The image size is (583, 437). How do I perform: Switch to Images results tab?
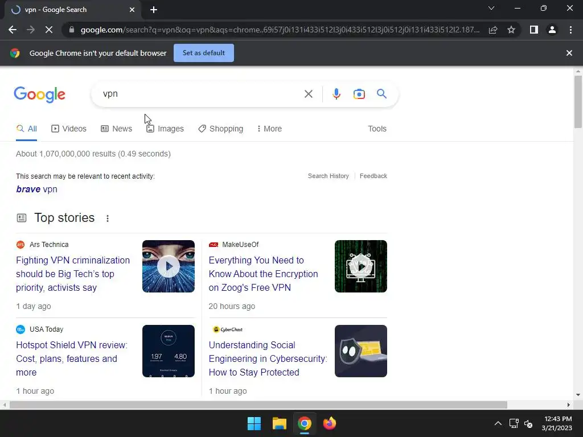click(165, 129)
